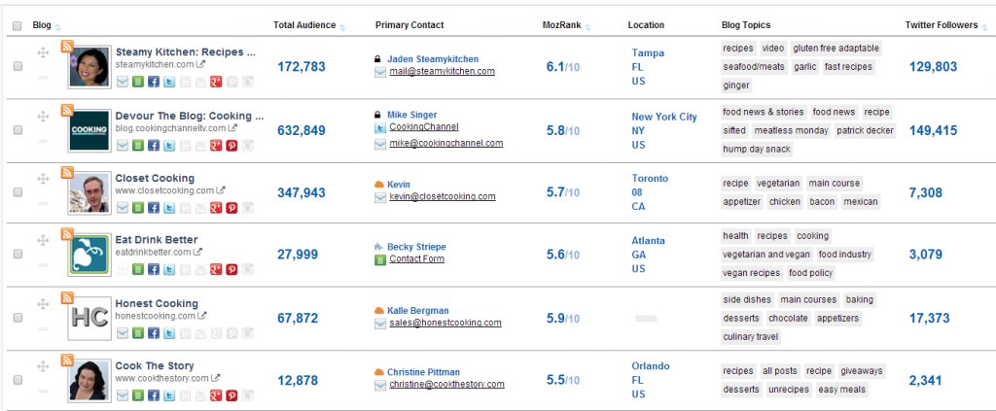Open the Steamy Kitchen: Recipes blog title
The image size is (996, 411).
[186, 52]
